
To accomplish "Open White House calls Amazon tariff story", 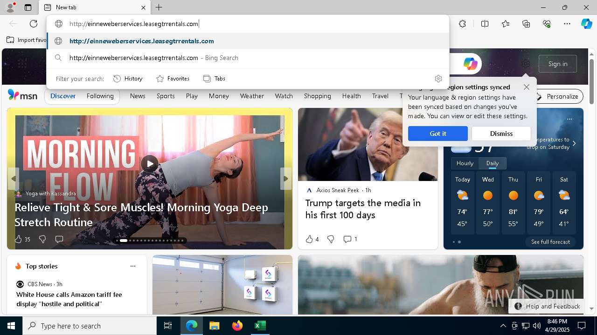I will click(x=69, y=299).
